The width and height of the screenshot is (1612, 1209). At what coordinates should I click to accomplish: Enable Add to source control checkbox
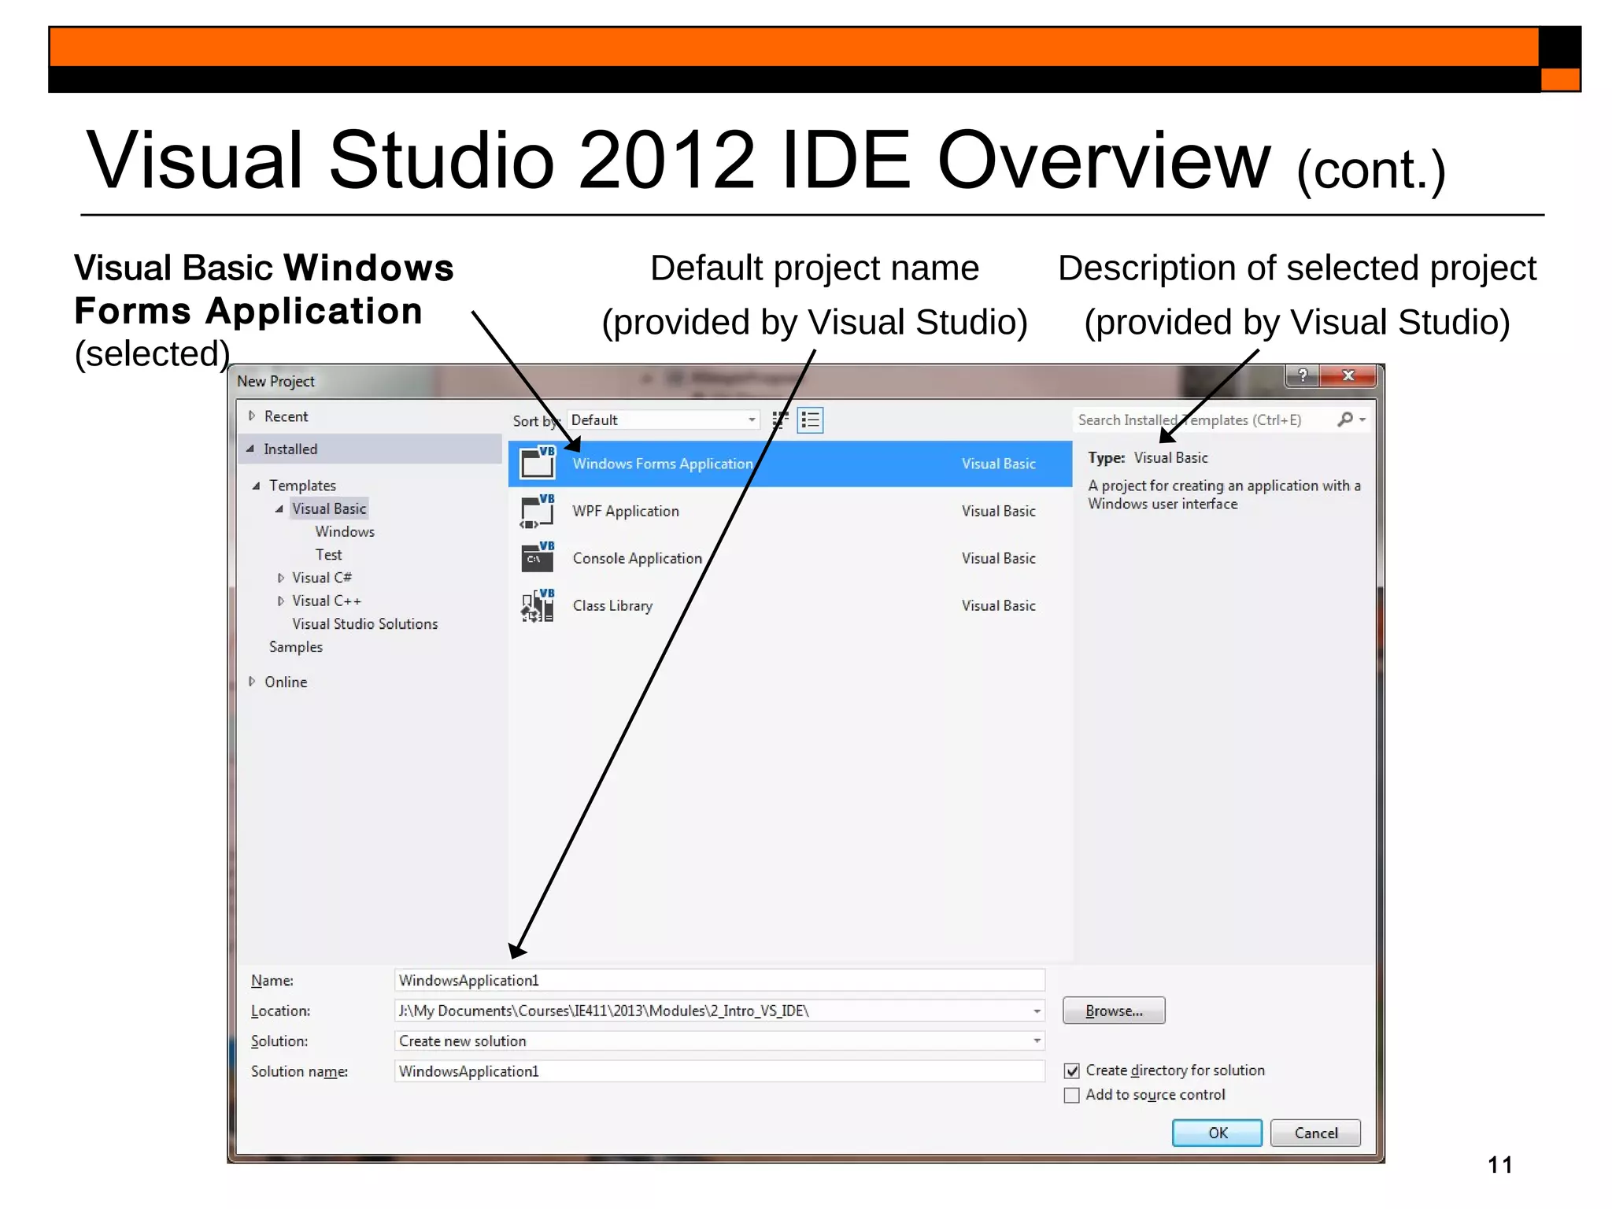point(1071,1095)
